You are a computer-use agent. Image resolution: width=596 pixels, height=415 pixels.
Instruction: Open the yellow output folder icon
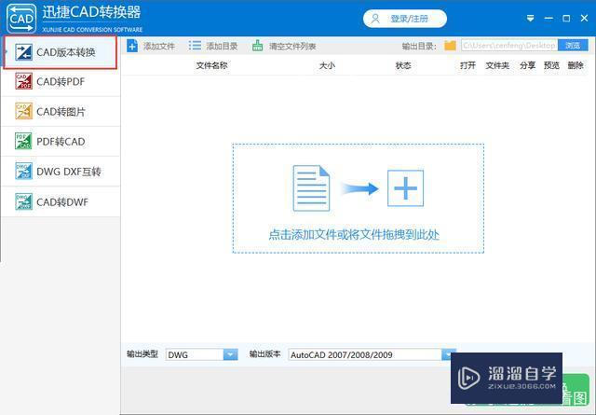pos(450,46)
